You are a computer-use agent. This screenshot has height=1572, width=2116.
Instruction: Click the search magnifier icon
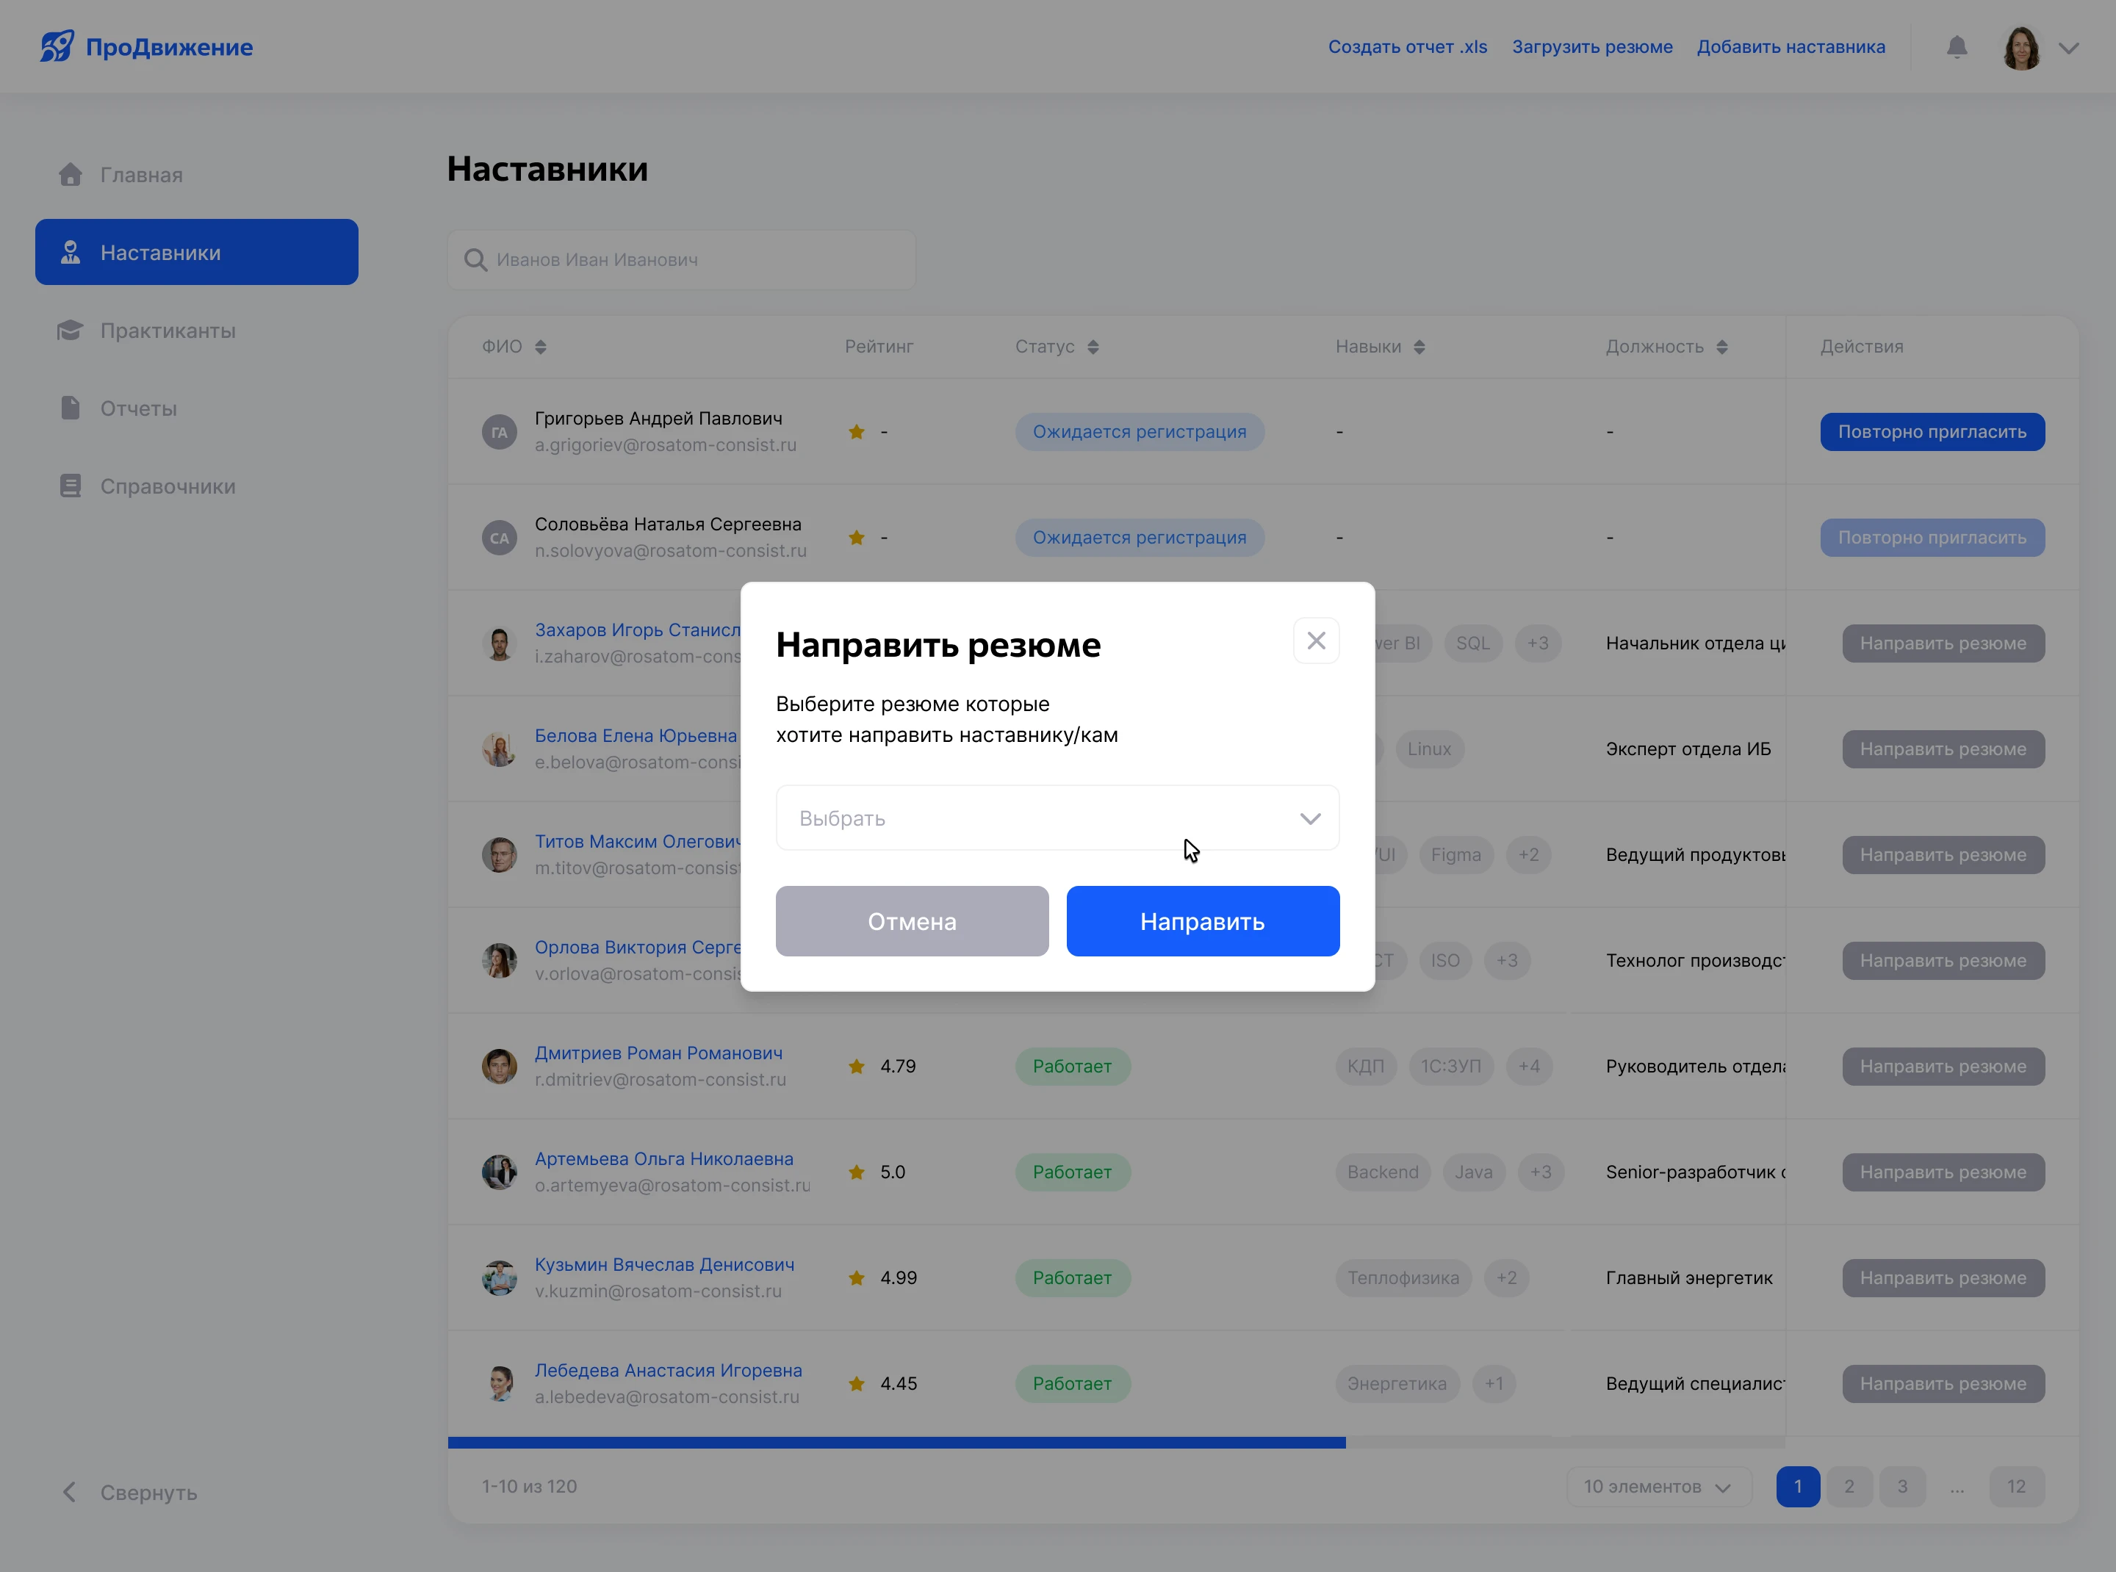475,260
